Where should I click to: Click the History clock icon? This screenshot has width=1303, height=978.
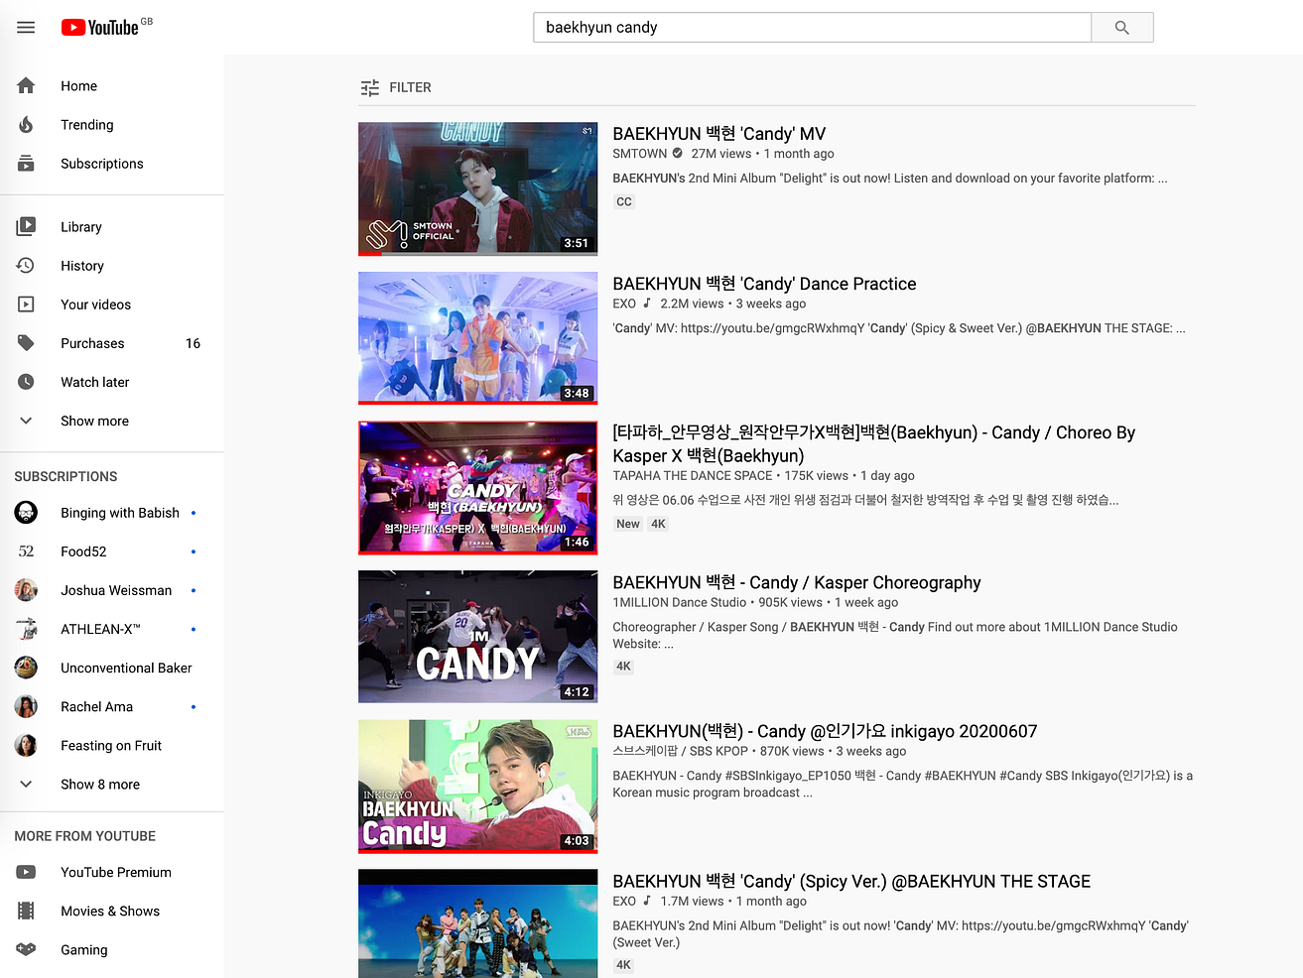tap(26, 266)
